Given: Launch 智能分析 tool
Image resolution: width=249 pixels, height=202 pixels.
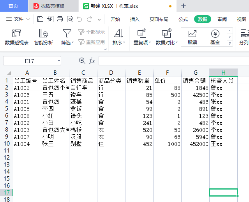Looking at the screenshot, I should [x=44, y=37].
